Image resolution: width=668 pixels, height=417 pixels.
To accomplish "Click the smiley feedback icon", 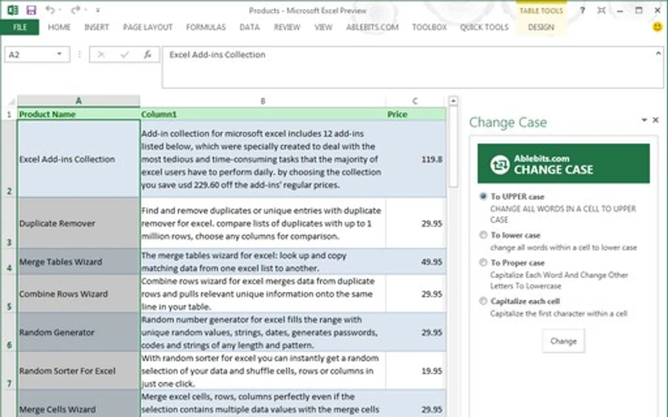I will [658, 27].
